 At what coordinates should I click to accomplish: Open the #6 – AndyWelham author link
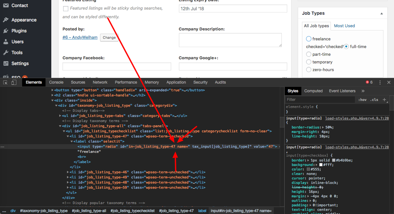pos(80,37)
